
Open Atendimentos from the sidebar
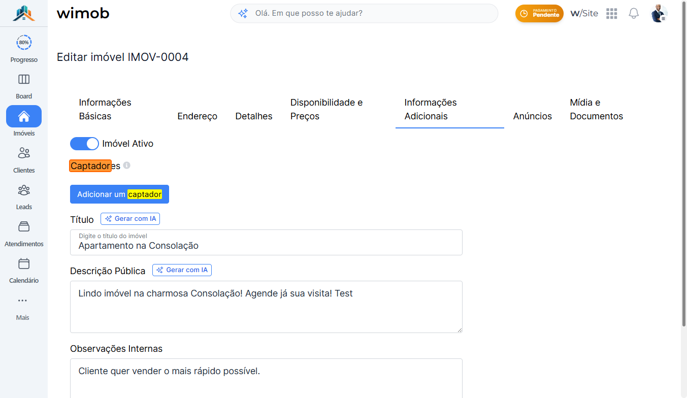tap(24, 234)
